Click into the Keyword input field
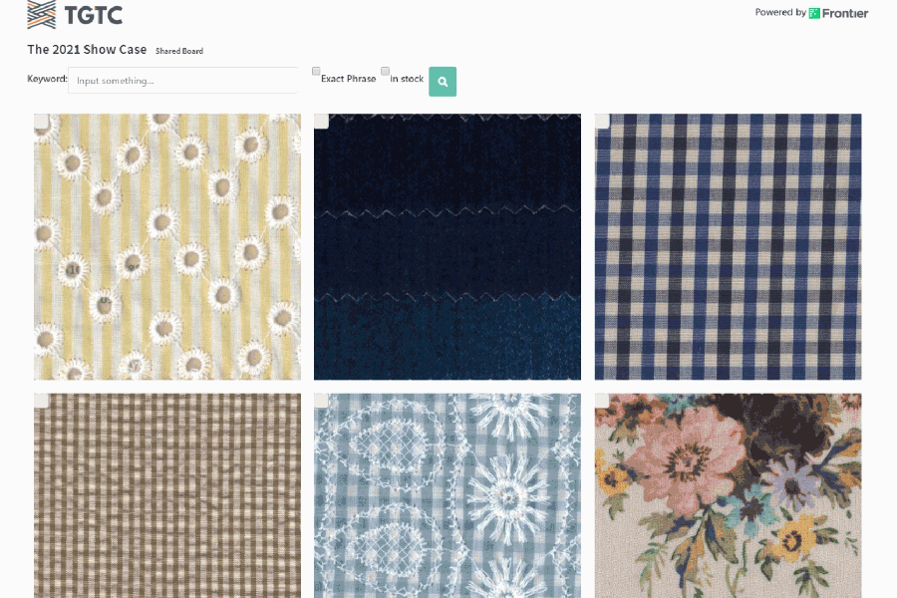Image resolution: width=897 pixels, height=598 pixels. (183, 81)
